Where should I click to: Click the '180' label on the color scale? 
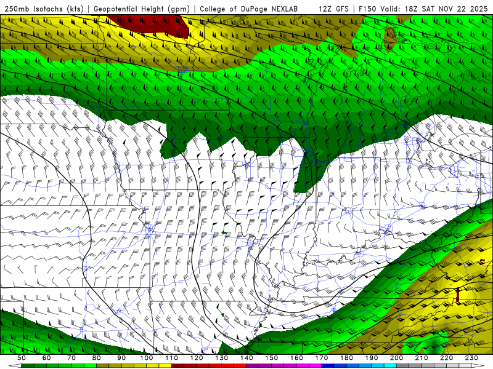(346, 358)
